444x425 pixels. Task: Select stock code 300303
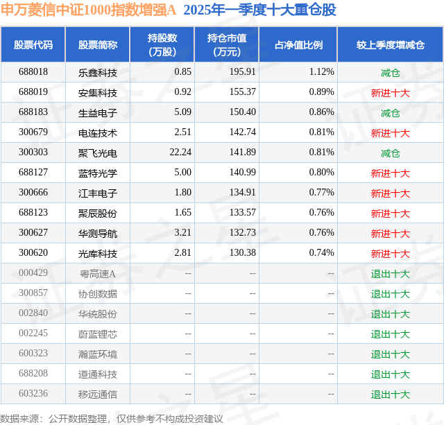[33, 153]
